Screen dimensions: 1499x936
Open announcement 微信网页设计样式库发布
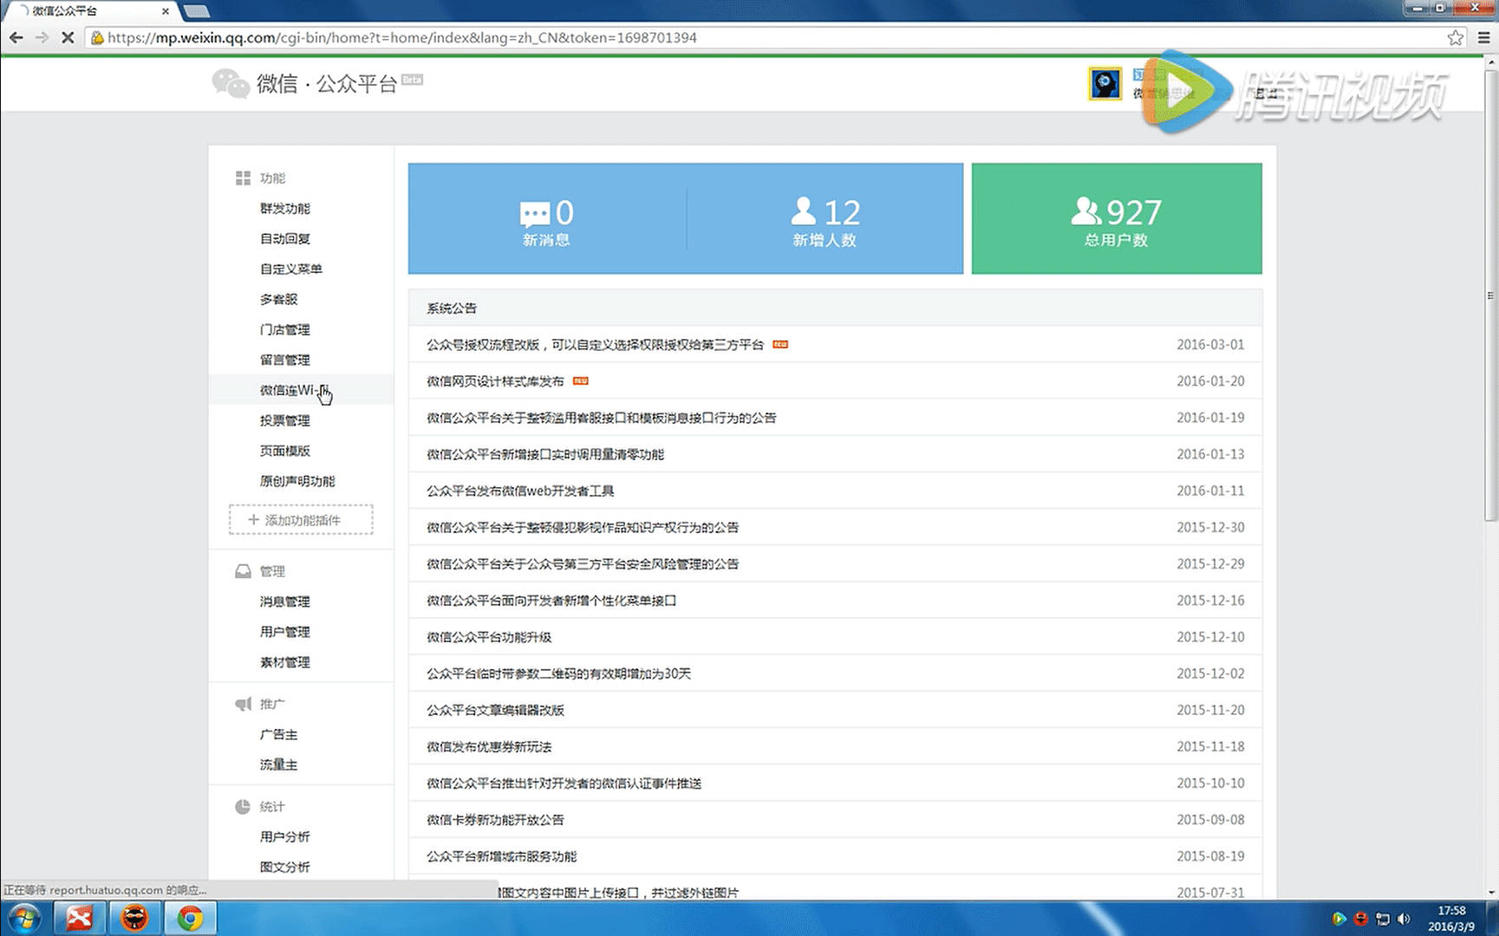coord(495,381)
